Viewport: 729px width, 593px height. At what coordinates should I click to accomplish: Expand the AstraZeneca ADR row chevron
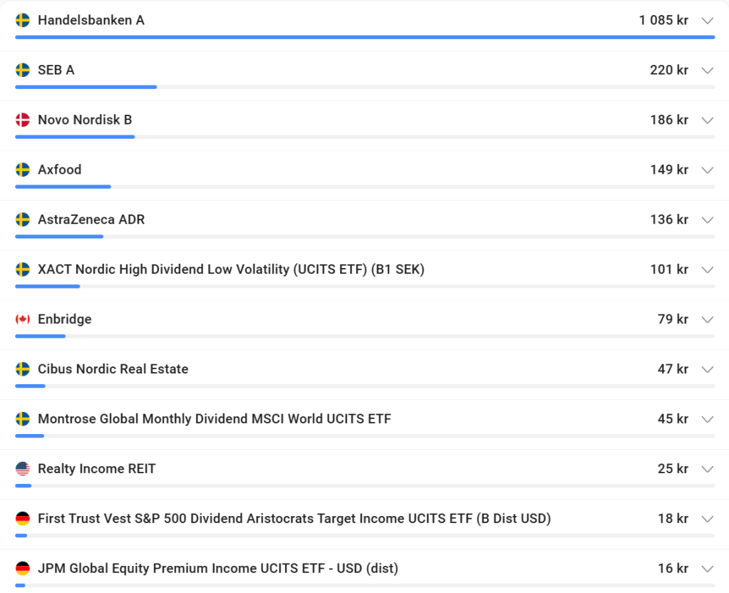coord(707,220)
